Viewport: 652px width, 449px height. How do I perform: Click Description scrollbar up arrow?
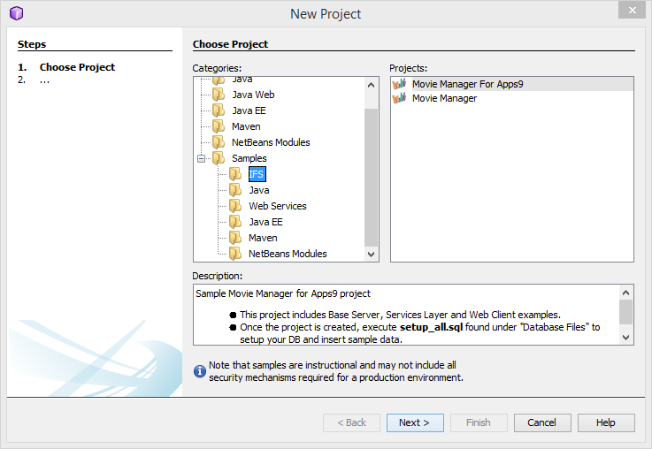click(625, 293)
